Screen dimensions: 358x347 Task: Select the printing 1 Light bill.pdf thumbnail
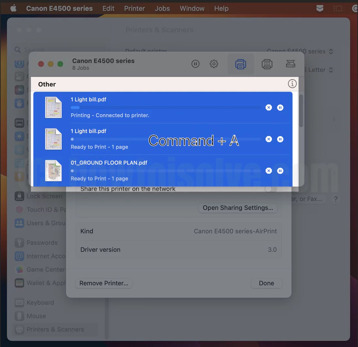pos(54,107)
